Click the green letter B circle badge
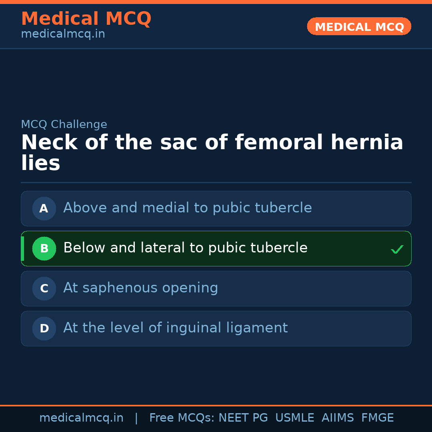Screen dimensions: 432x432 [44, 248]
